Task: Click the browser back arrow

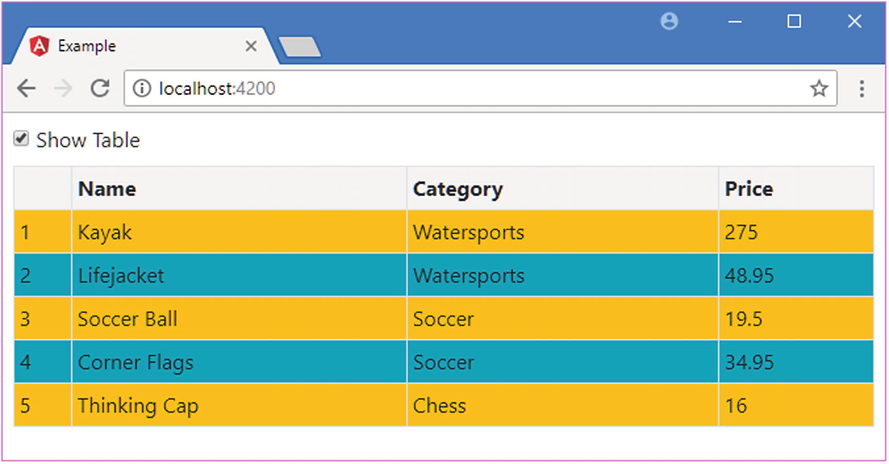Action: [x=26, y=89]
